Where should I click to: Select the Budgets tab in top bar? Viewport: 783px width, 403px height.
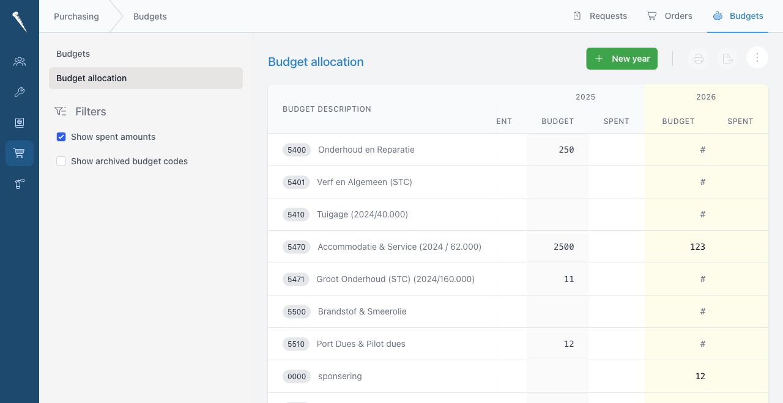tap(738, 16)
